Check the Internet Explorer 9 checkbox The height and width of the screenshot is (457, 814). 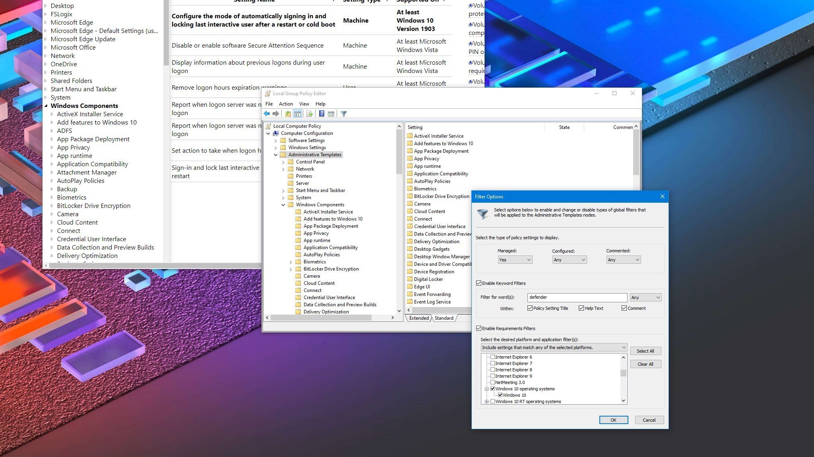click(492, 376)
